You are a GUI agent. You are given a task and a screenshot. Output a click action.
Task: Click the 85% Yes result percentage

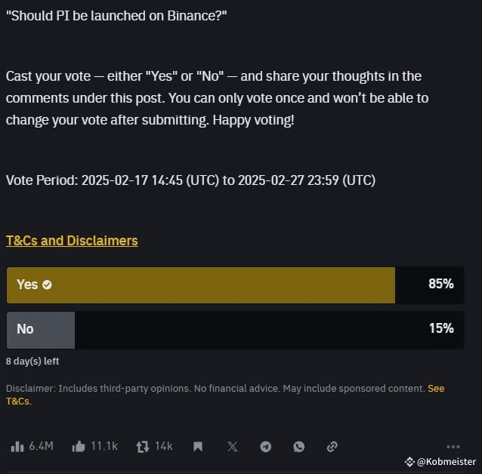pos(440,285)
